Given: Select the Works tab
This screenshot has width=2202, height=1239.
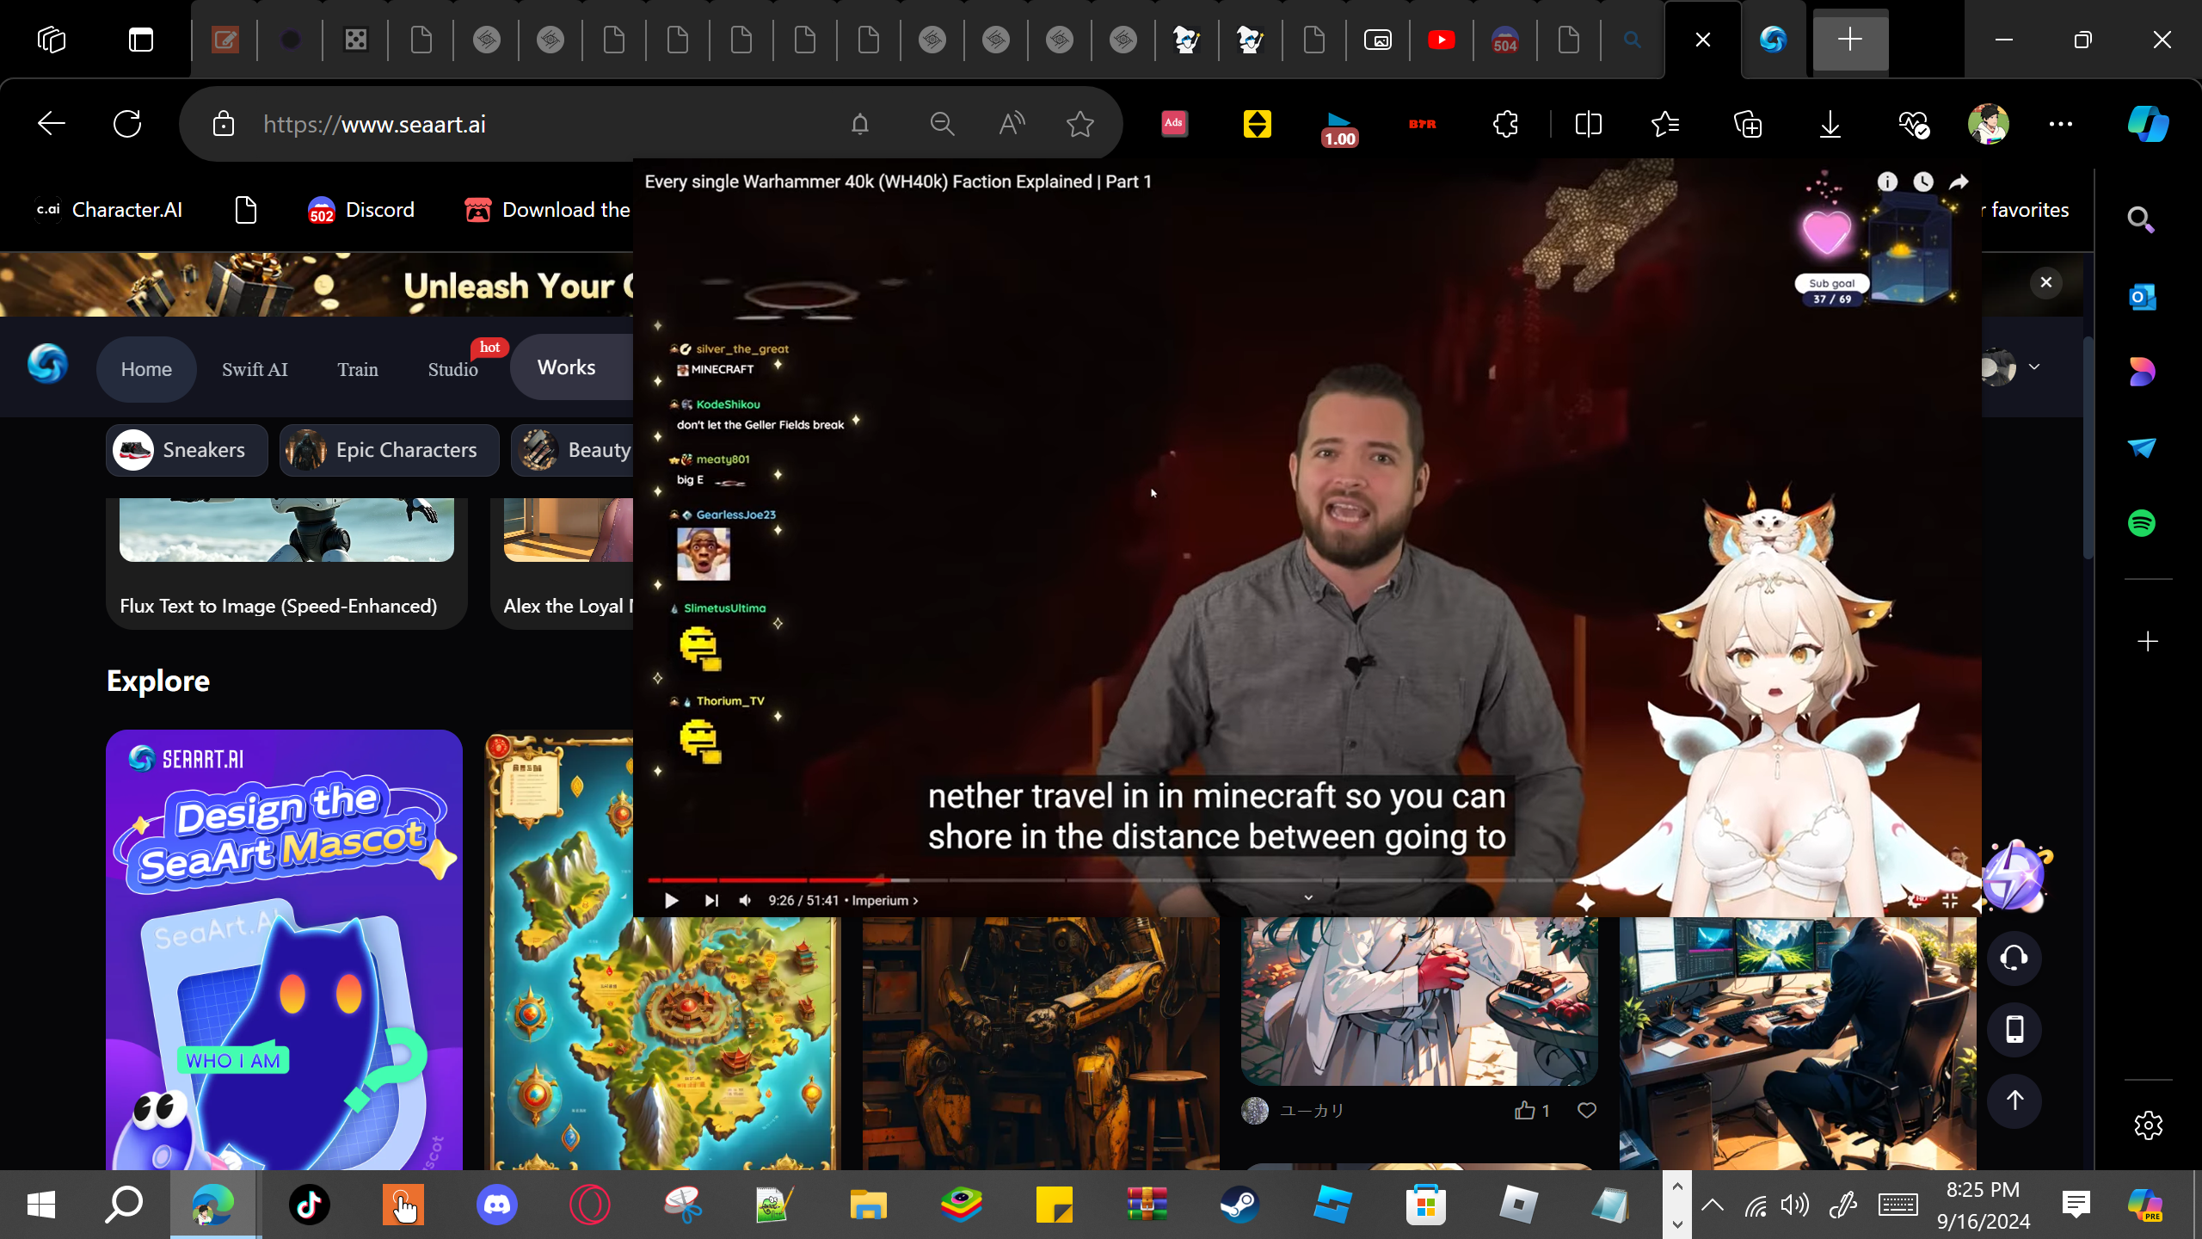Looking at the screenshot, I should click(x=567, y=367).
